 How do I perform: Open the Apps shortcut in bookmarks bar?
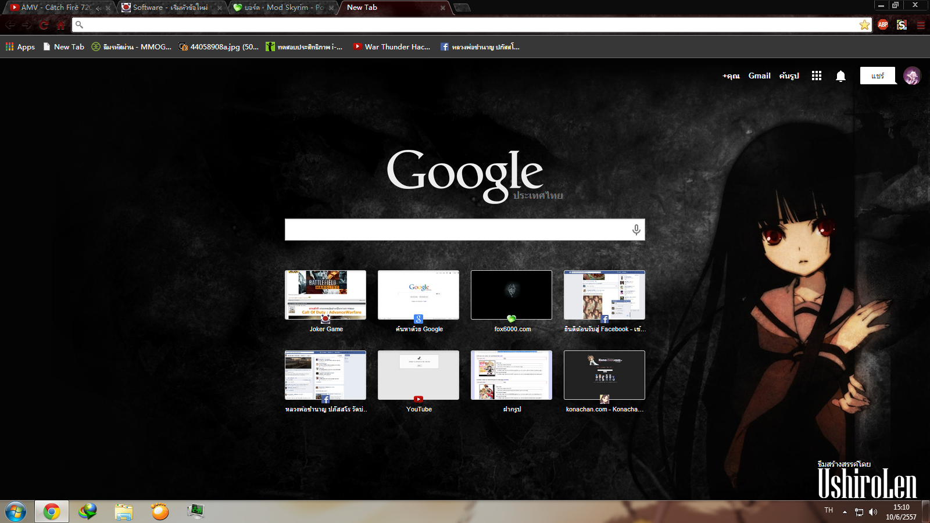[x=20, y=47]
